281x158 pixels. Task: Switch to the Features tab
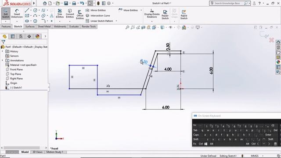click(6, 26)
